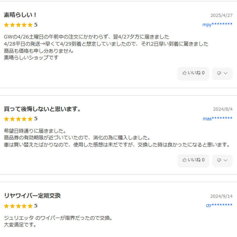Click the five-star rating of 素晴らしい！ review

coord(18,25)
